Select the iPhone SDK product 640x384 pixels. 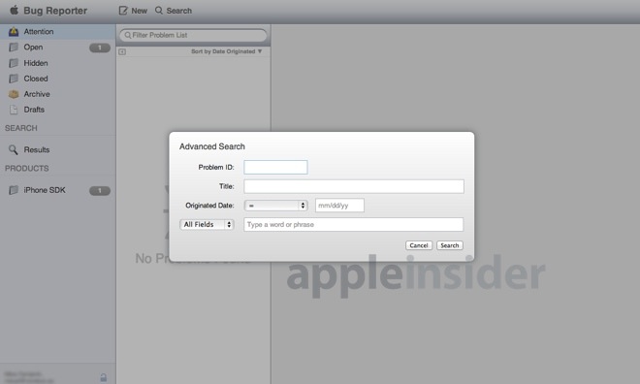[x=57, y=190]
